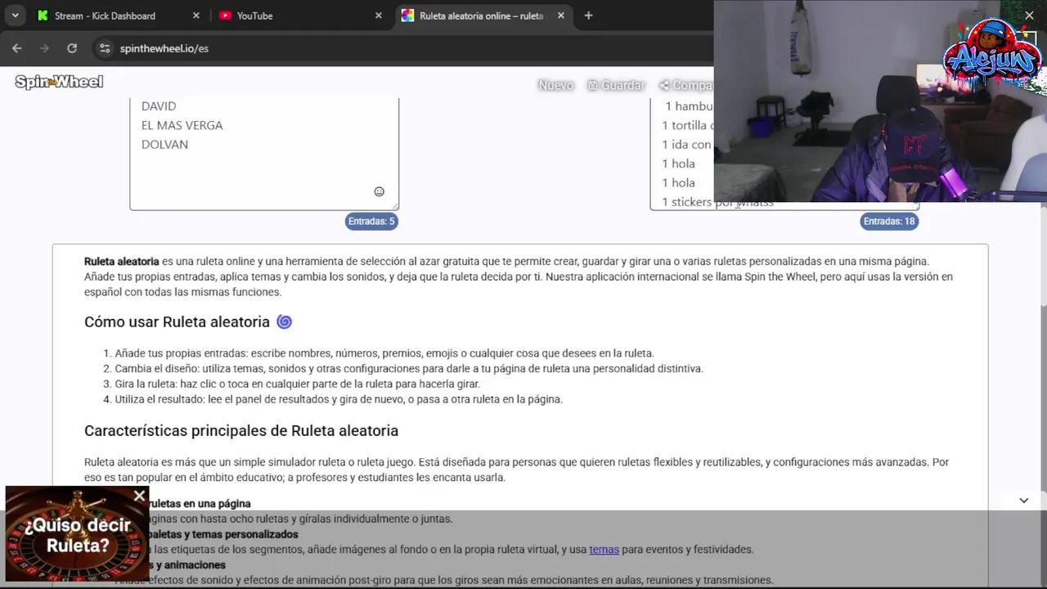Click Características principales de Ruleta aleatoria heading
The image size is (1047, 589).
(241, 430)
